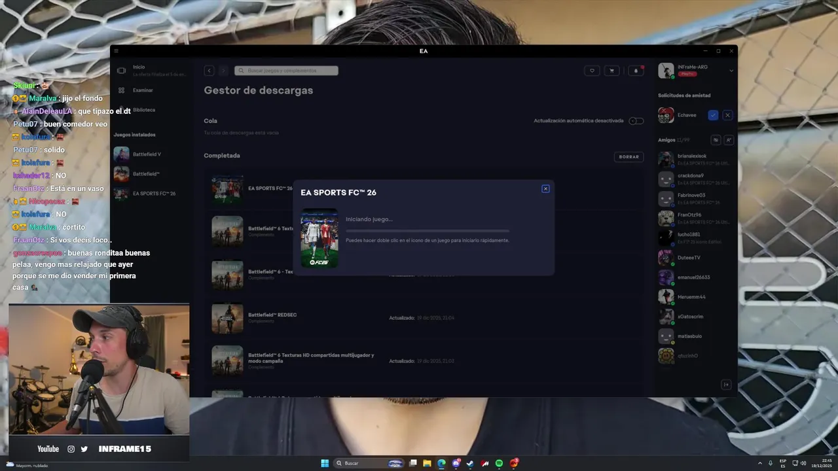838x471 pixels.
Task: Select Battlefield™ in installed games
Action: pos(151,174)
